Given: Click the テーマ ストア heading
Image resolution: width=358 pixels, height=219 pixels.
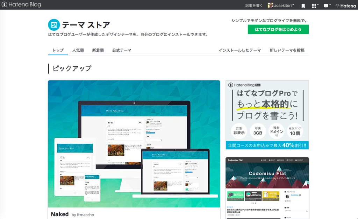Looking at the screenshot, I should [86, 25].
